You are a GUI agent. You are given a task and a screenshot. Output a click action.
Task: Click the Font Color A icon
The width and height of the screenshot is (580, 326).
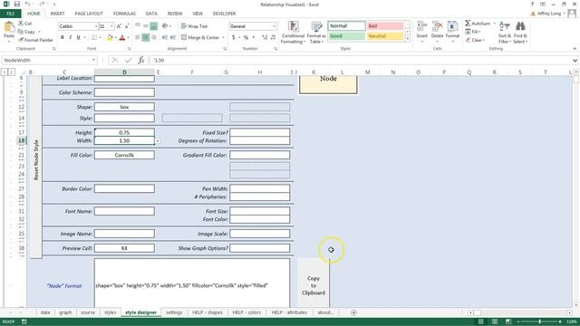coord(122,37)
